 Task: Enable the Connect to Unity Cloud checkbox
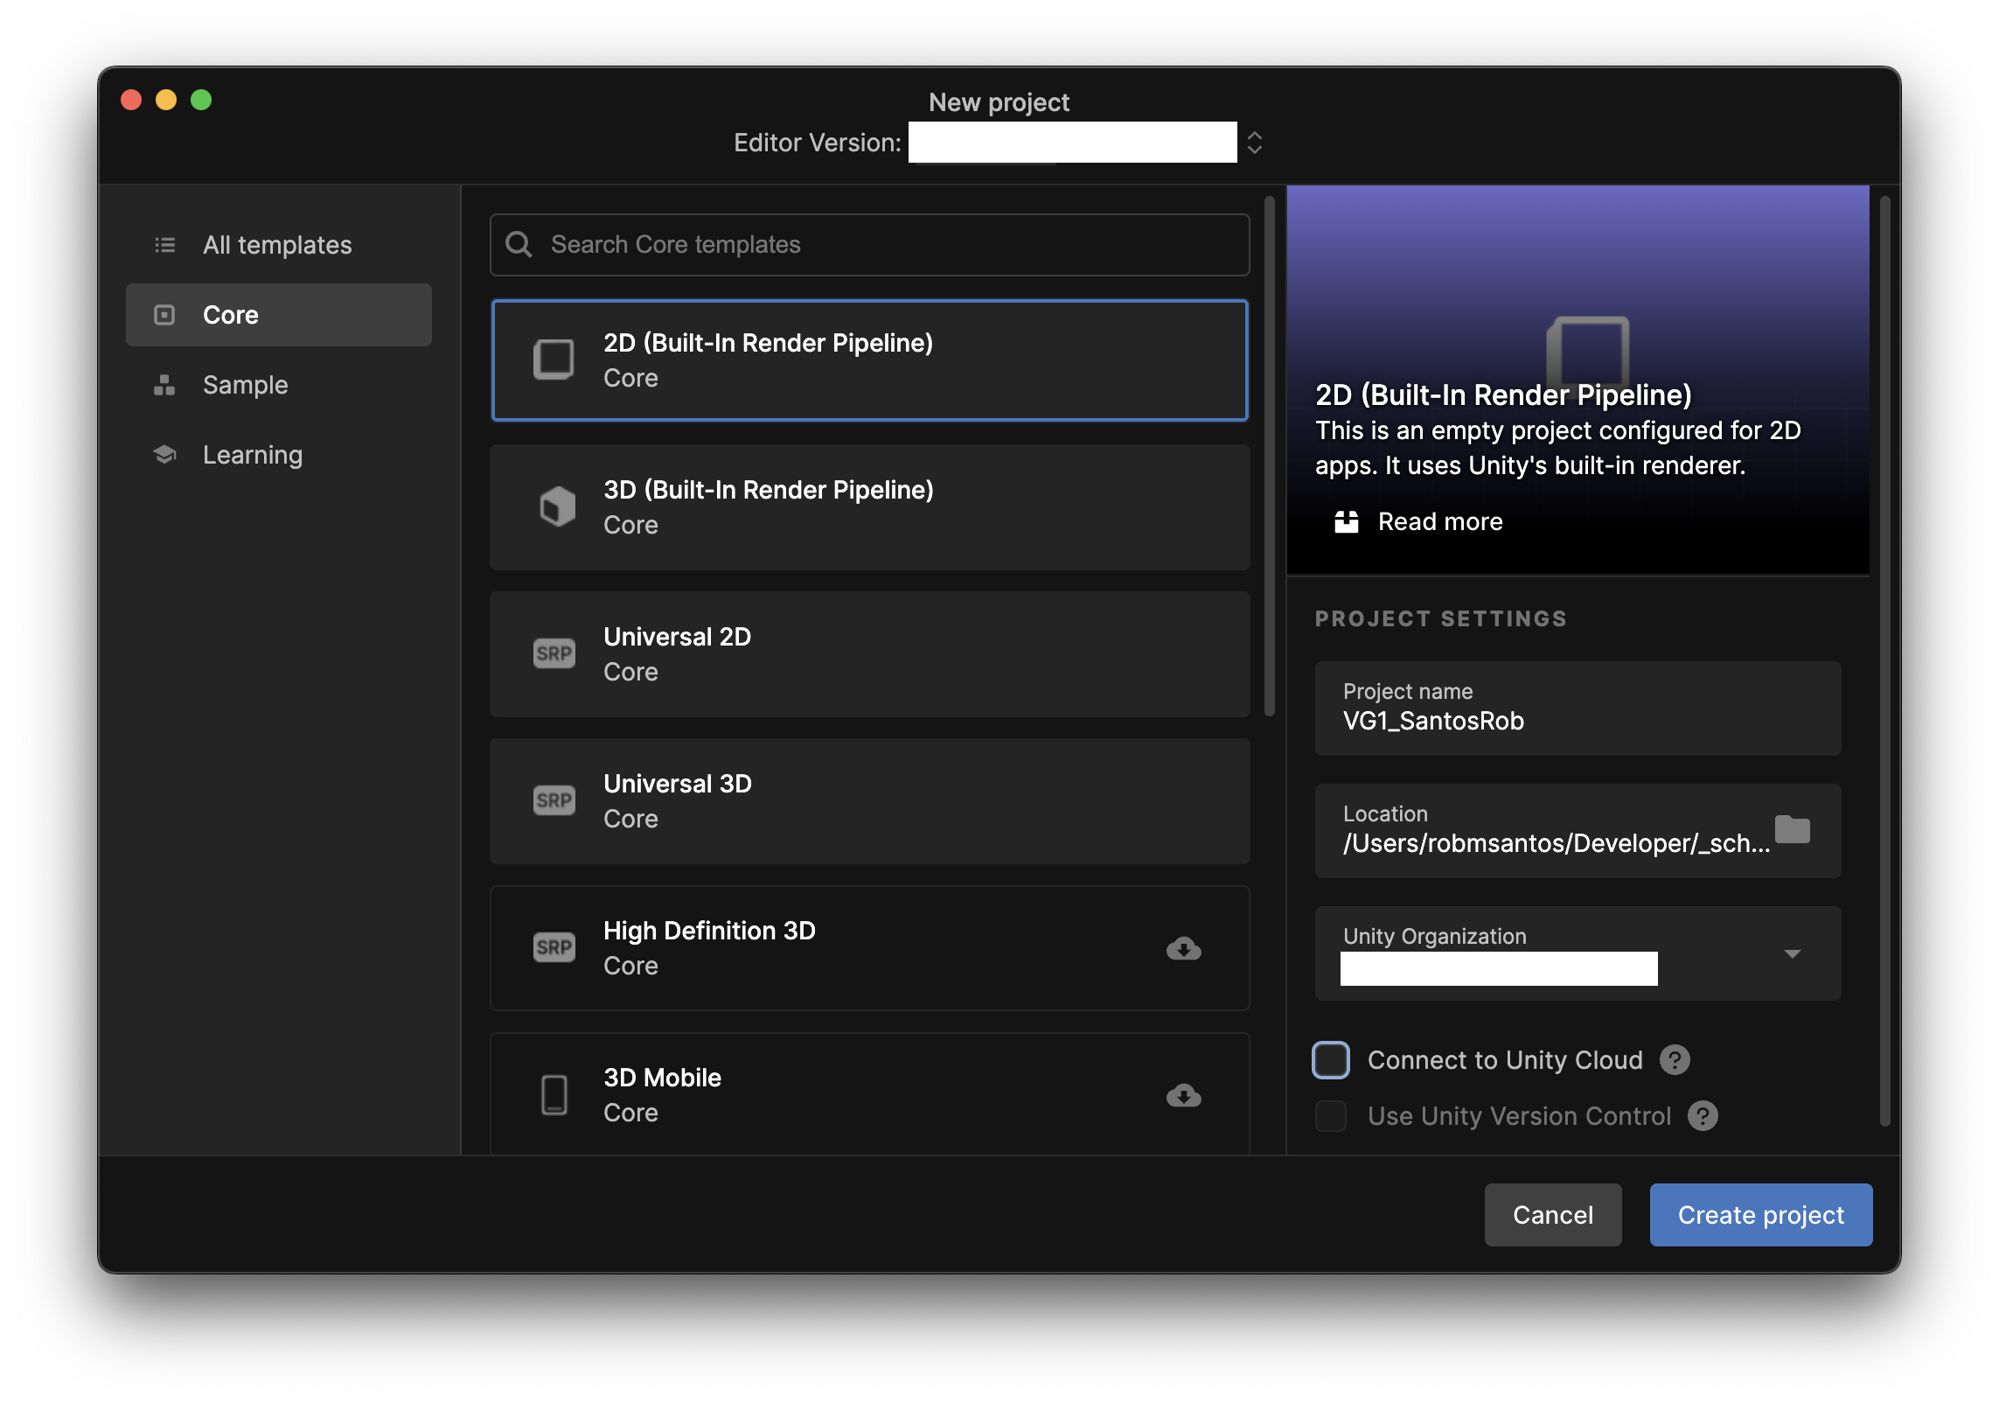(x=1331, y=1060)
